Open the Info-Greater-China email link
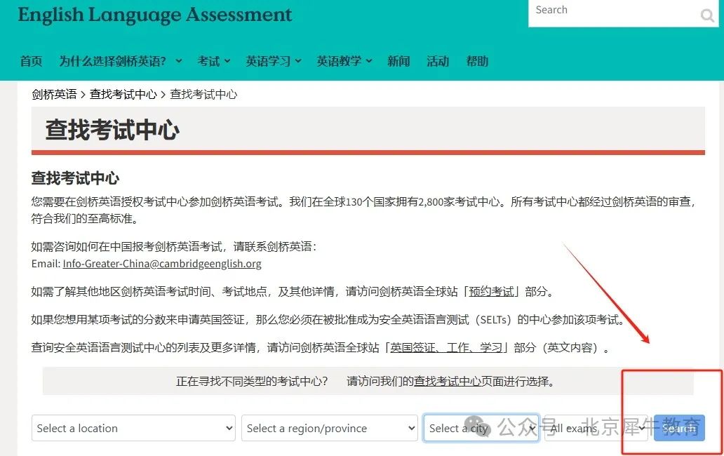 [x=162, y=264]
